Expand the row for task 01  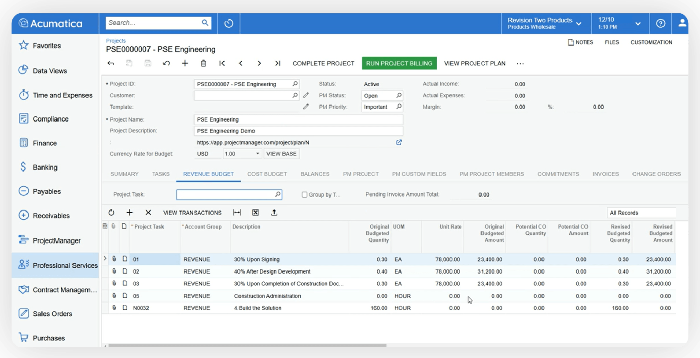click(x=105, y=259)
